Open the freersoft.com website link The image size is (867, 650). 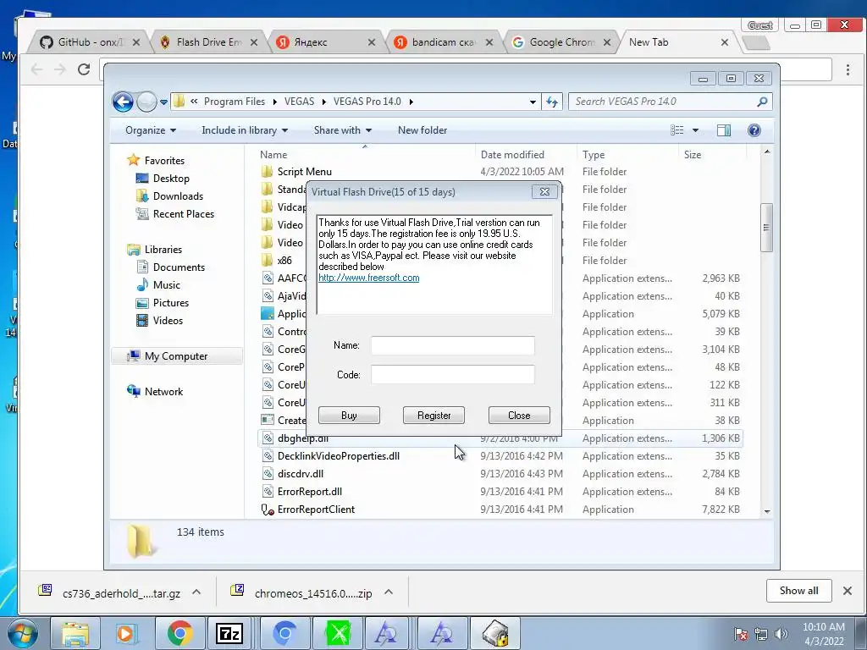369,278
